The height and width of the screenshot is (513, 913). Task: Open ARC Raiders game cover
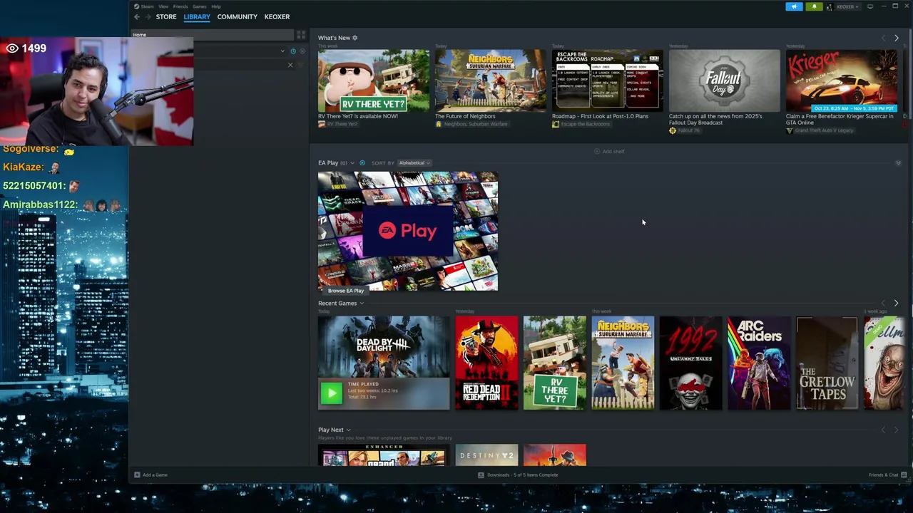point(759,363)
